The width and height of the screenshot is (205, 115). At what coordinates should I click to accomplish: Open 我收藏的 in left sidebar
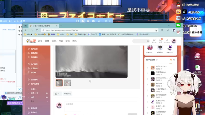coord(33,57)
